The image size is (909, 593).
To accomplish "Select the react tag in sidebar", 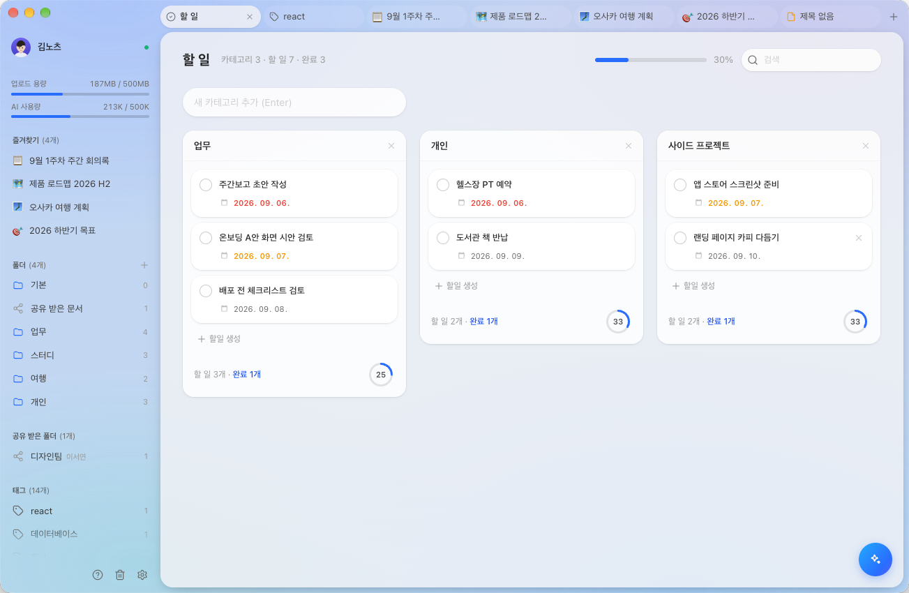I will (80, 511).
